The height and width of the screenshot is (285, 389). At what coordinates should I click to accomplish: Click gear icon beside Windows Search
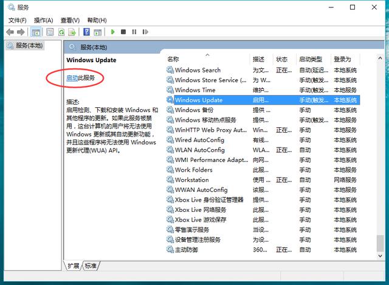pos(170,70)
